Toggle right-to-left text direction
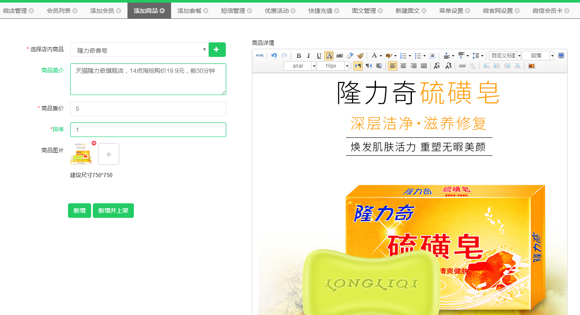 369,66
